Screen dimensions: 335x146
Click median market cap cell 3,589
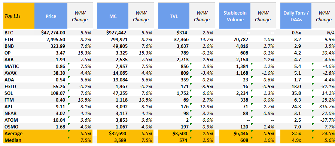point(121,140)
